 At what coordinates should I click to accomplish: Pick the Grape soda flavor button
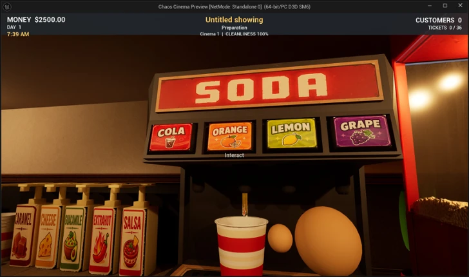pyautogui.click(x=362, y=131)
